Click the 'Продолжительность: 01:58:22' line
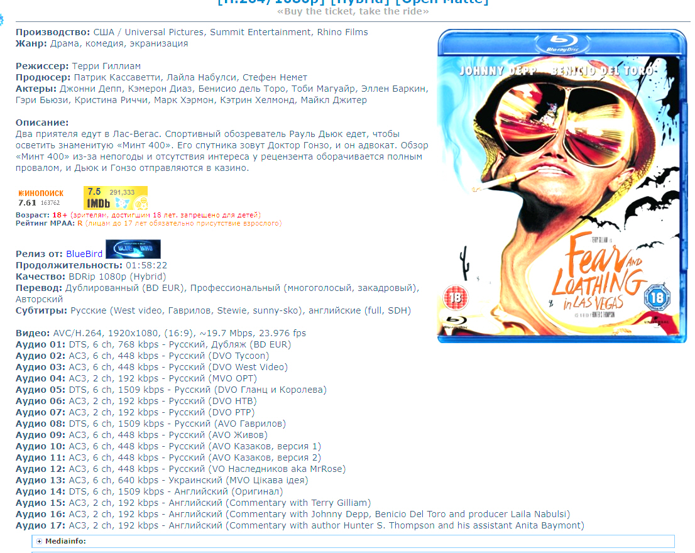This screenshot has width=695, height=553. [91, 265]
